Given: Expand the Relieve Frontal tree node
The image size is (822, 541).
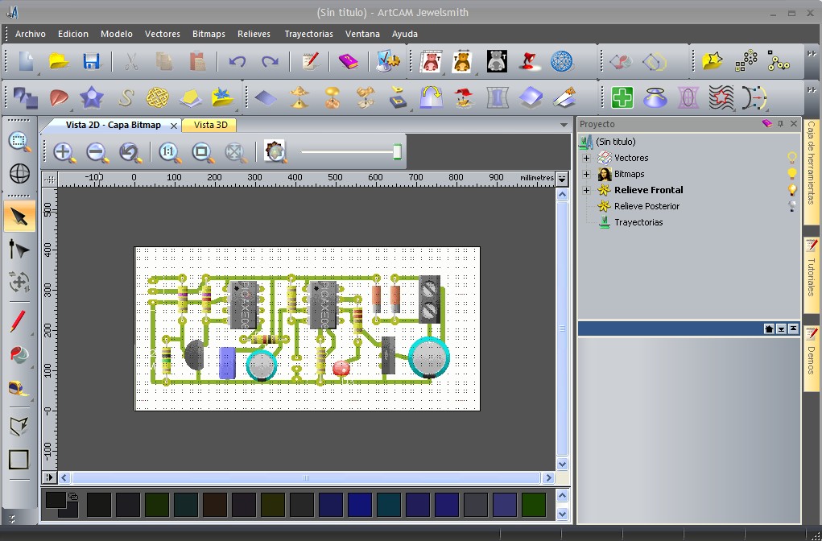Looking at the screenshot, I should [587, 190].
